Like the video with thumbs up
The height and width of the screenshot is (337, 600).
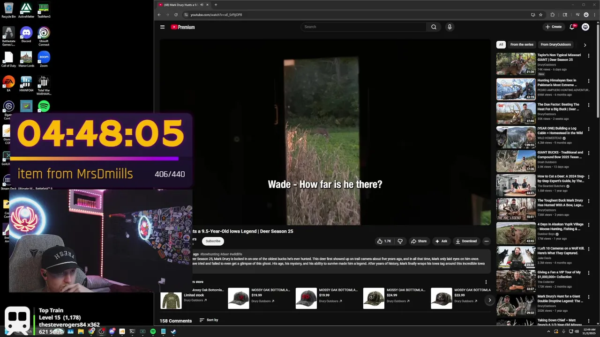384,241
